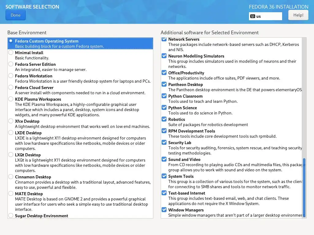Image resolution: width=314 pixels, height=235 pixels.
Task: Uncheck the Security Lab checkbox
Action: (164, 142)
